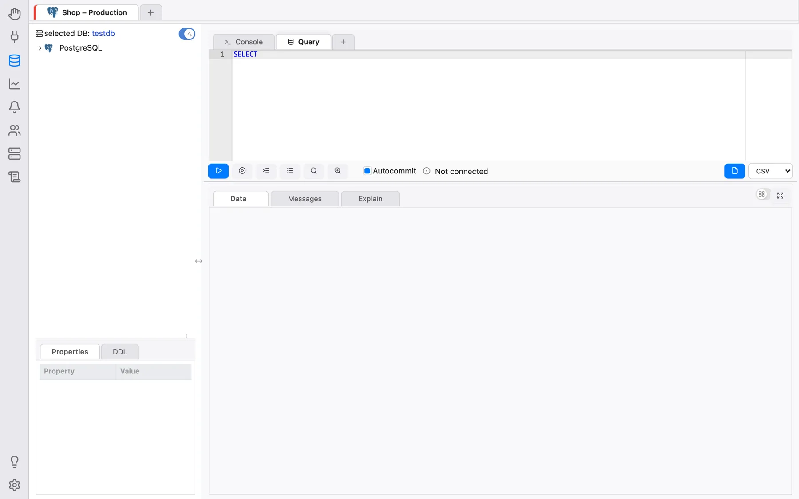Click the horizontal panel resize handle
The image size is (799, 499).
pyautogui.click(x=198, y=261)
